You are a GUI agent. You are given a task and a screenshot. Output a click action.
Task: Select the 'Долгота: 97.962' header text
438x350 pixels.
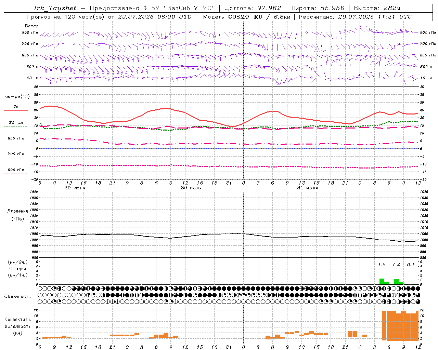pos(253,8)
